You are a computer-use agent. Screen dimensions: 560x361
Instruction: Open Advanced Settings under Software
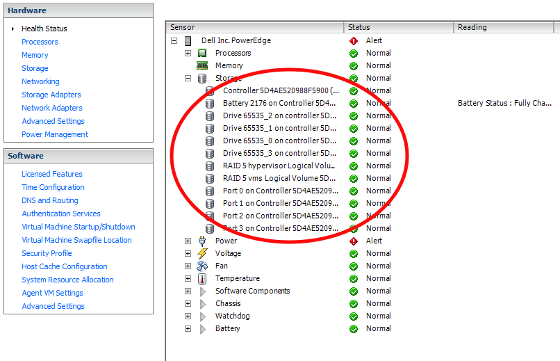point(53,306)
